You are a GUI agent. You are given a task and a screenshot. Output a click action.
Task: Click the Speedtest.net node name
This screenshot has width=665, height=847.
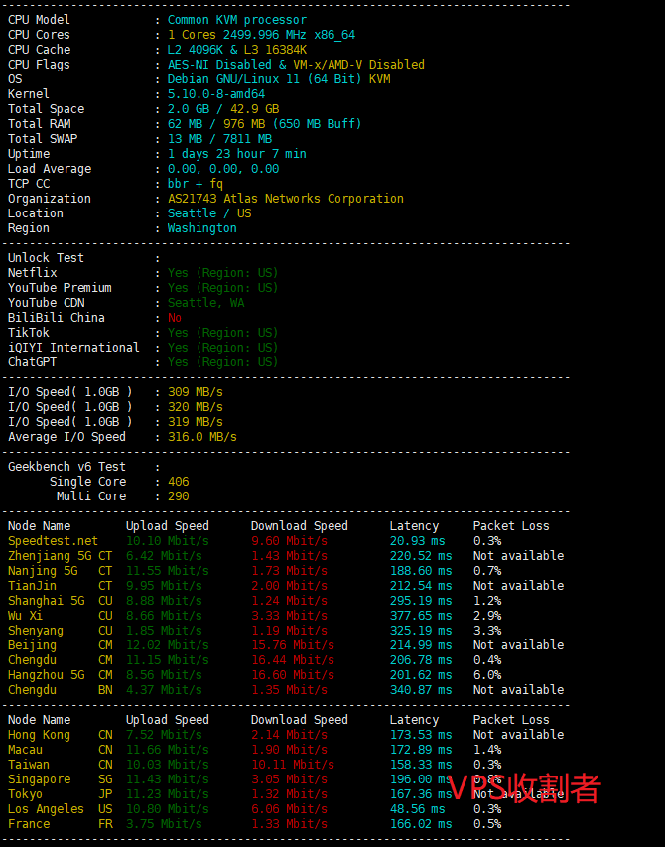53,541
